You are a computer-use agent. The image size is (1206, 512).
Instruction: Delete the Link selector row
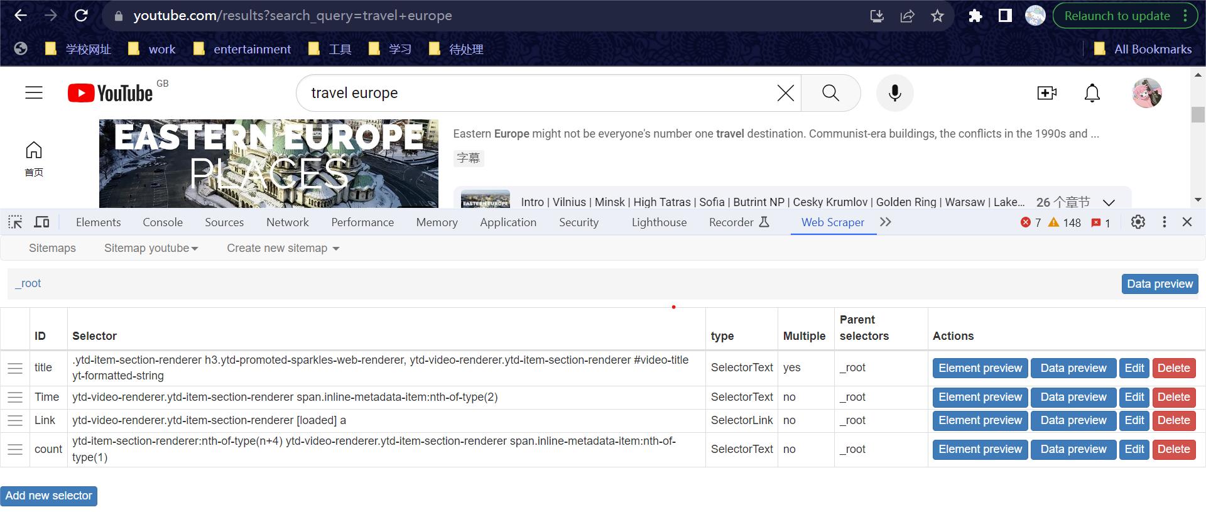1173,420
